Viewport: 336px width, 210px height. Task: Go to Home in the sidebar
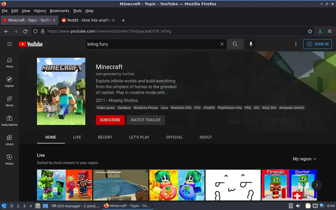(9, 62)
